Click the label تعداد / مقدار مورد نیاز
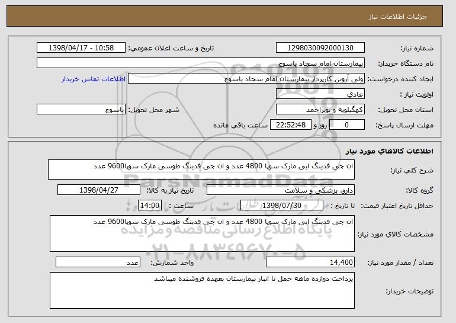 (x=400, y=263)
